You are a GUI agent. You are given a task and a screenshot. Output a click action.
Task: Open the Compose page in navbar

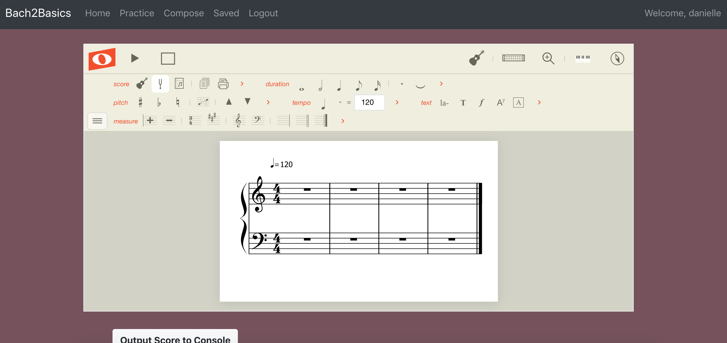(184, 13)
